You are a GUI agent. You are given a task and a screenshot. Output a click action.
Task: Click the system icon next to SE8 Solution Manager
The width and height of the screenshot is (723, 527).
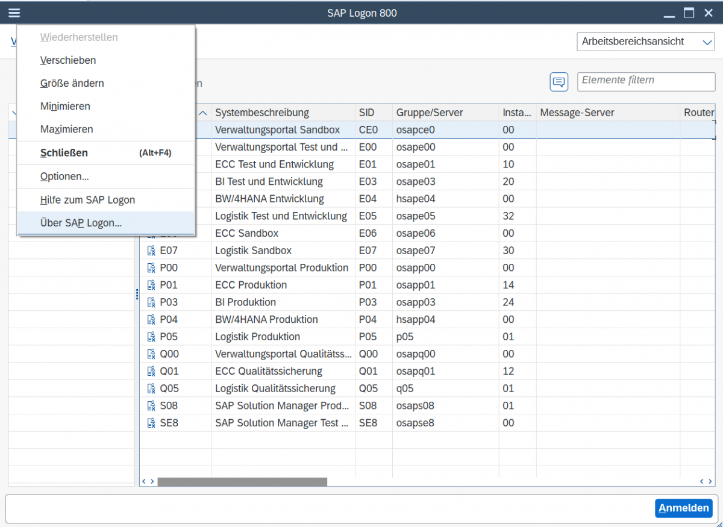(x=151, y=423)
